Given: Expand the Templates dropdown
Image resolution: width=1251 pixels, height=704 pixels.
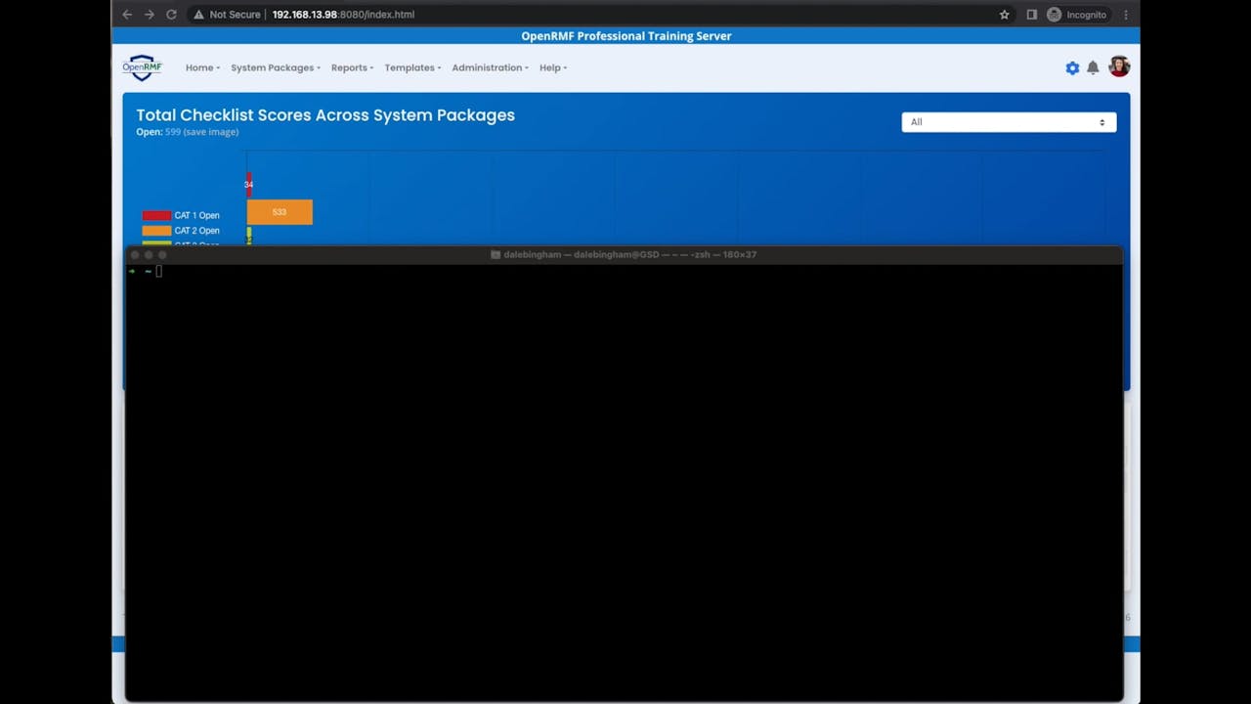Looking at the screenshot, I should pyautogui.click(x=411, y=67).
